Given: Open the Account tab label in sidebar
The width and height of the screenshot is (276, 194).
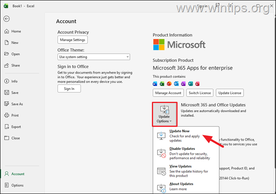Looking at the screenshot, I should (x=18, y=174).
